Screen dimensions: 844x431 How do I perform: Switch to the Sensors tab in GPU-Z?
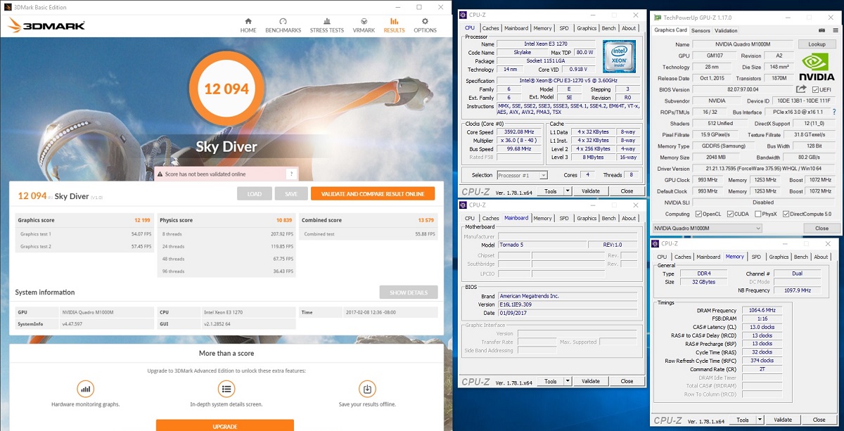coord(701,31)
